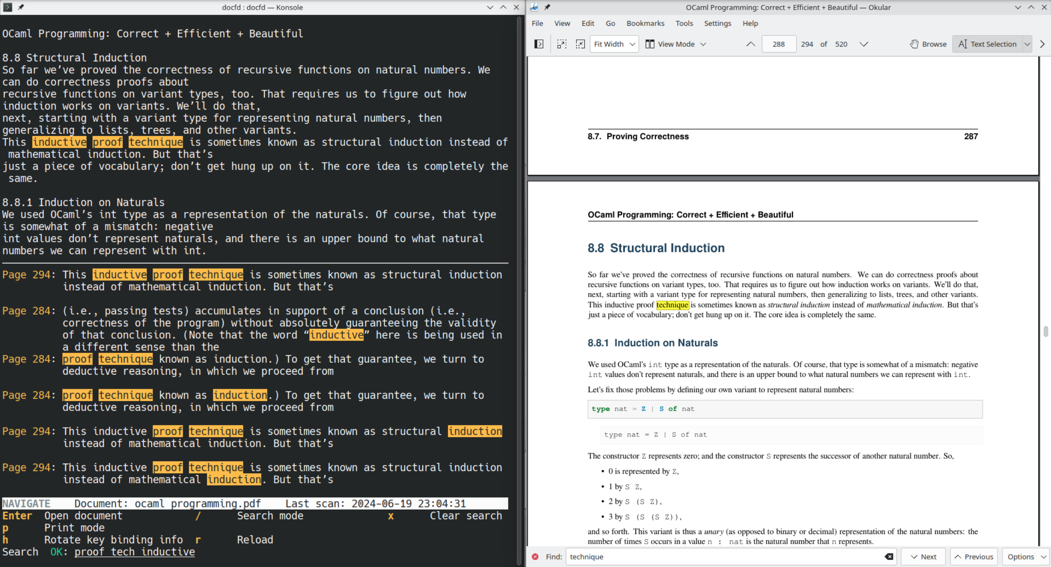Clear the Find field text
The width and height of the screenshot is (1051, 567).
point(888,556)
